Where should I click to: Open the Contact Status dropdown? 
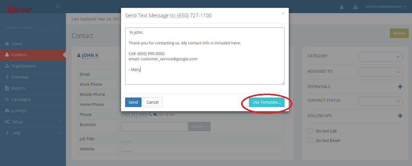380,101
